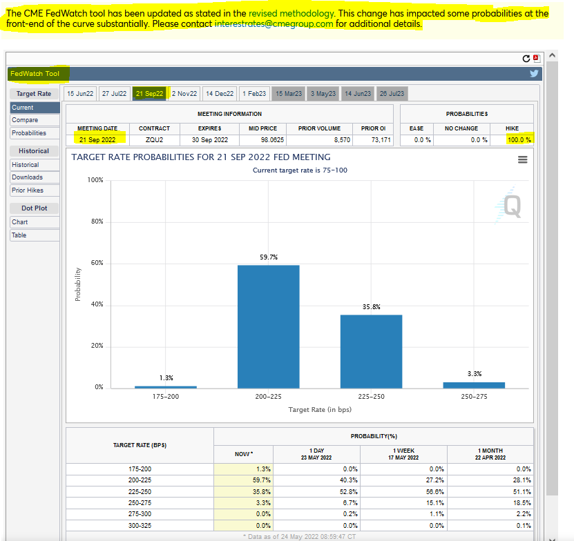
Task: Click the 300-325 target rate row label
Action: click(140, 526)
